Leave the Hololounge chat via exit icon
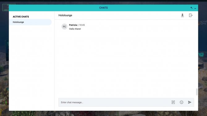 [191, 15]
